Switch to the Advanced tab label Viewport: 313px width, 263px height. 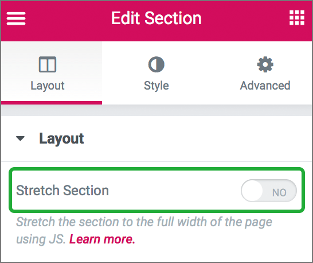click(265, 86)
